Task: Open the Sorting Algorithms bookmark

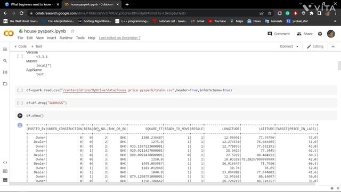Action: pyautogui.click(x=95, y=21)
